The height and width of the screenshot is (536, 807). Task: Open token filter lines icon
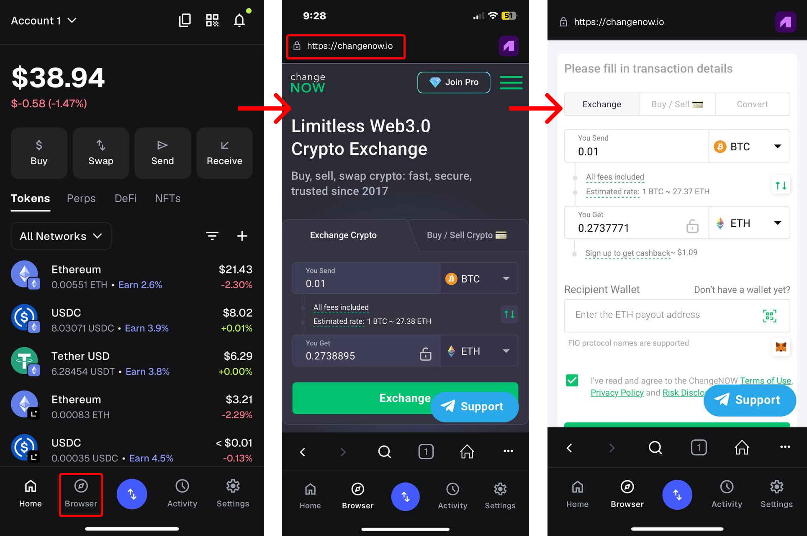pyautogui.click(x=212, y=236)
